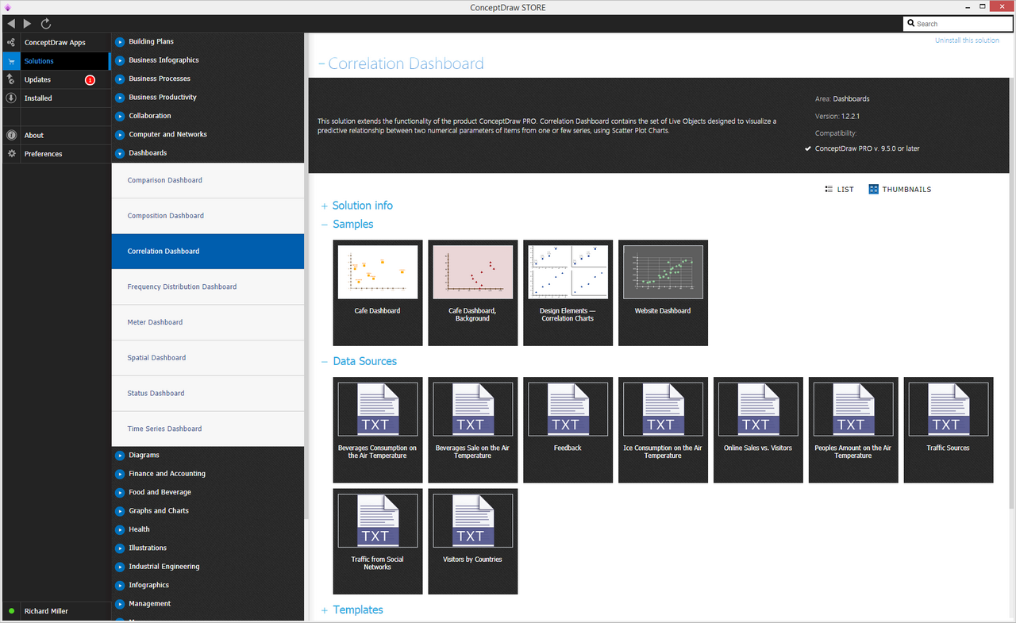This screenshot has width=1016, height=623.
Task: Click the Installed sidebar icon
Action: point(11,98)
